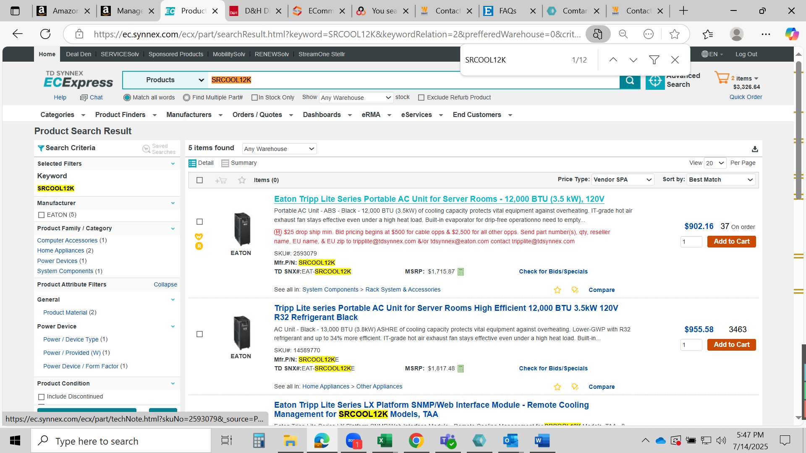The width and height of the screenshot is (806, 453).
Task: Open results Any Warehouse dropdown
Action: pos(279,149)
